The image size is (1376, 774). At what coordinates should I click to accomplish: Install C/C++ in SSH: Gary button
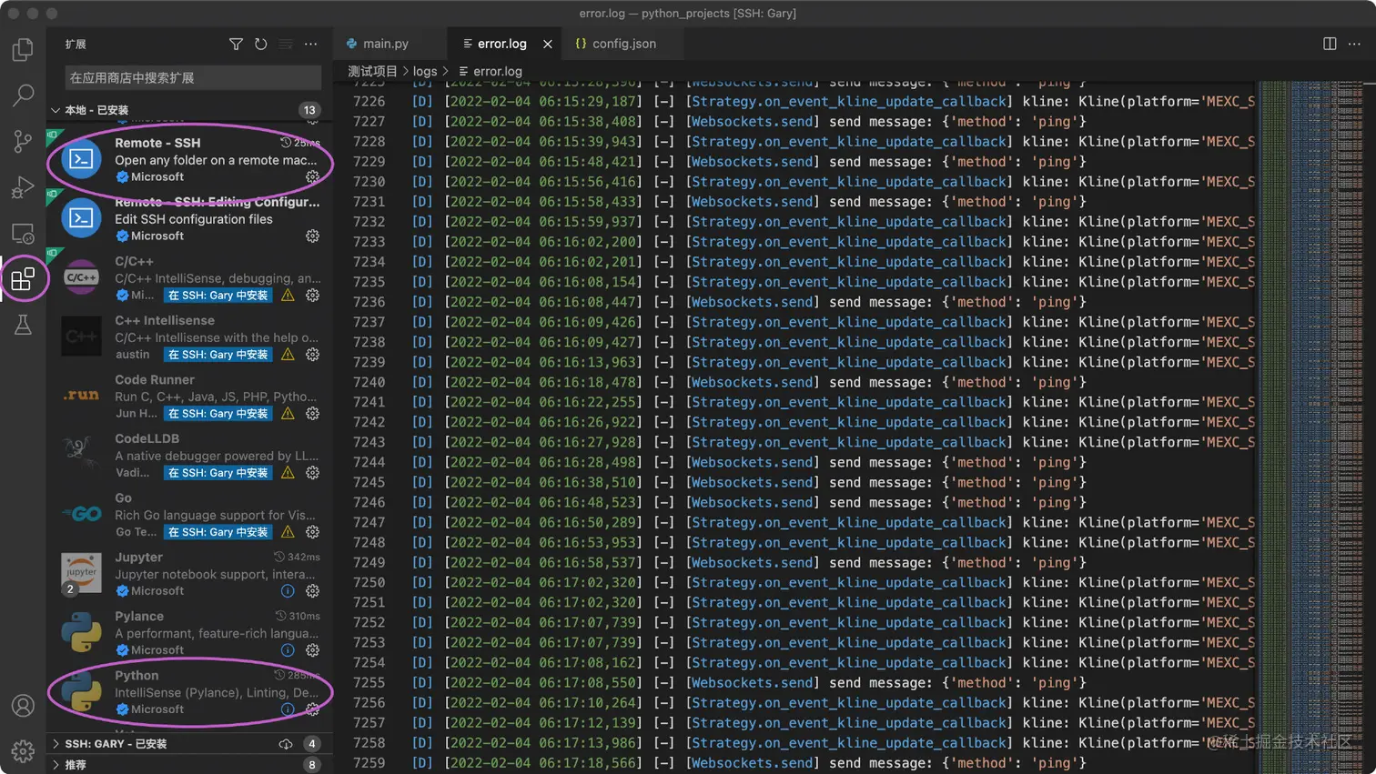tap(218, 296)
